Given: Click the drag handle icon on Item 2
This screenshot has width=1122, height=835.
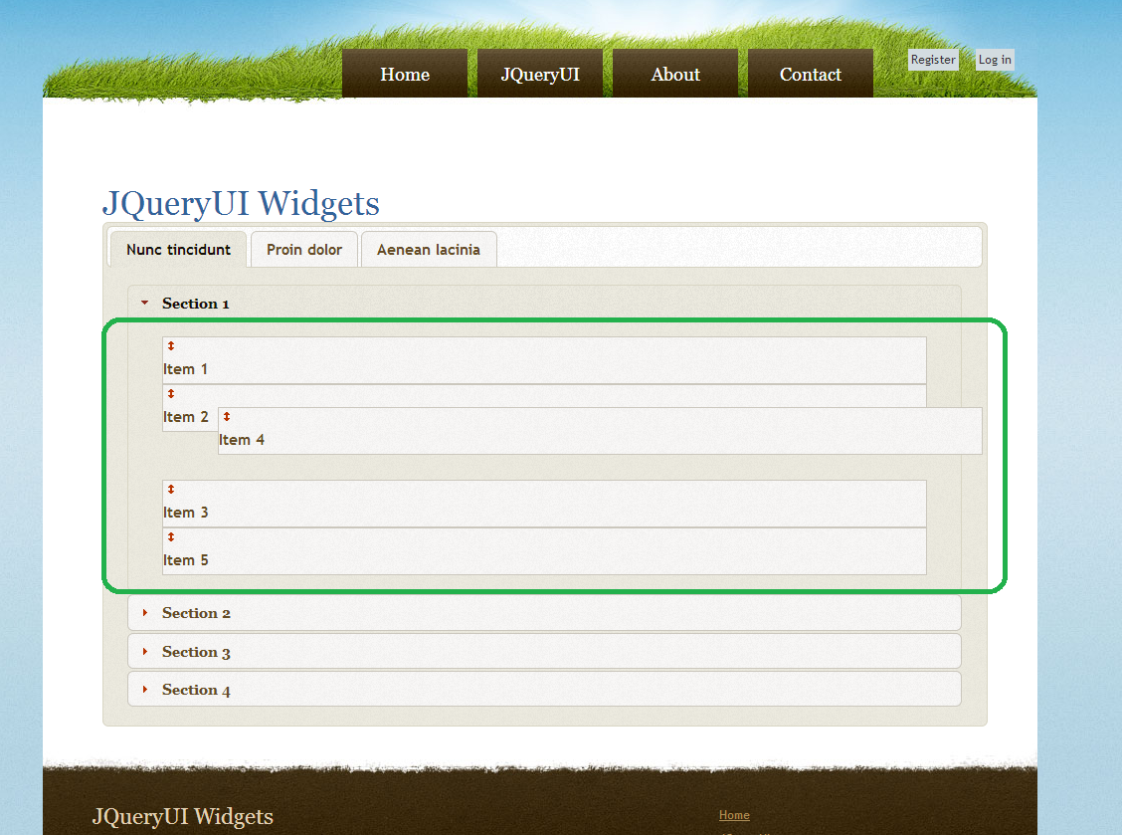Looking at the screenshot, I should (171, 394).
